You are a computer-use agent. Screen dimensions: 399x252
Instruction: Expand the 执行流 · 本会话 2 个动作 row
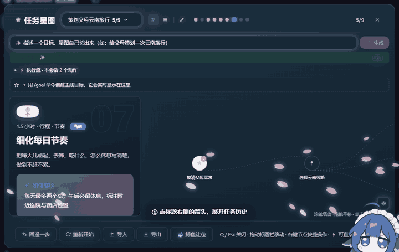pyautogui.click(x=47, y=70)
